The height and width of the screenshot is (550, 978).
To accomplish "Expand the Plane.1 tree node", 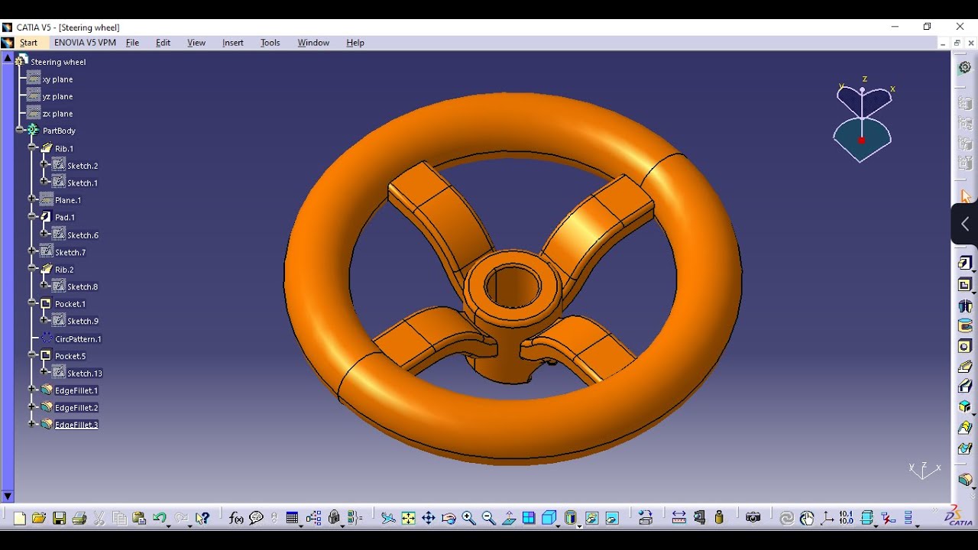I will click(x=32, y=199).
